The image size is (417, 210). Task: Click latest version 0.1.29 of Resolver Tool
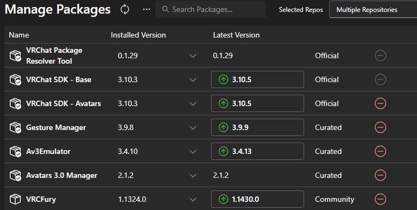(223, 55)
